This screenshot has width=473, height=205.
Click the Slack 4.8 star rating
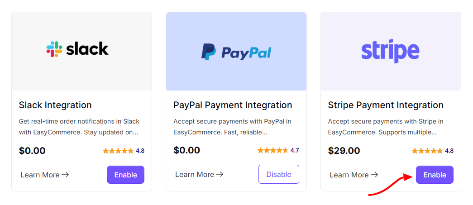coord(124,151)
